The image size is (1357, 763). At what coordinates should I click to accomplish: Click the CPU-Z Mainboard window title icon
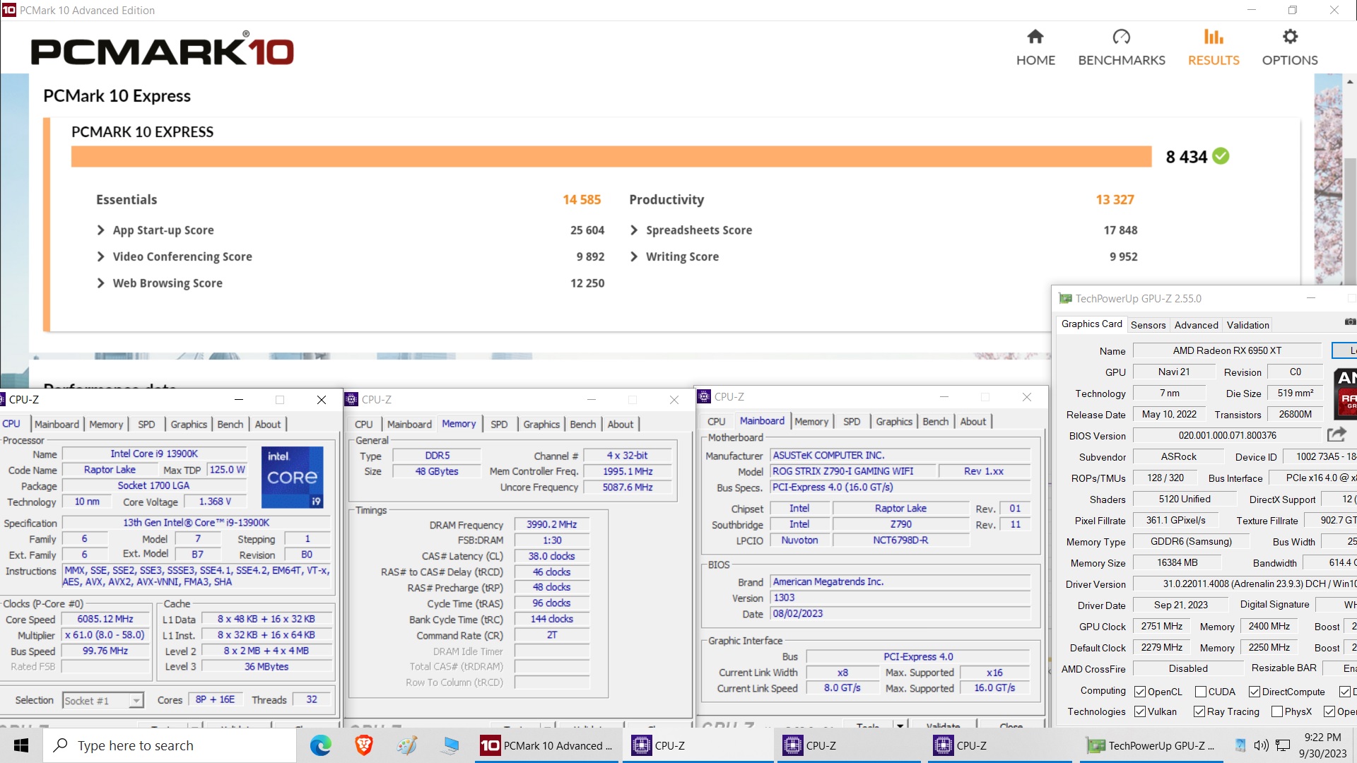pyautogui.click(x=704, y=396)
